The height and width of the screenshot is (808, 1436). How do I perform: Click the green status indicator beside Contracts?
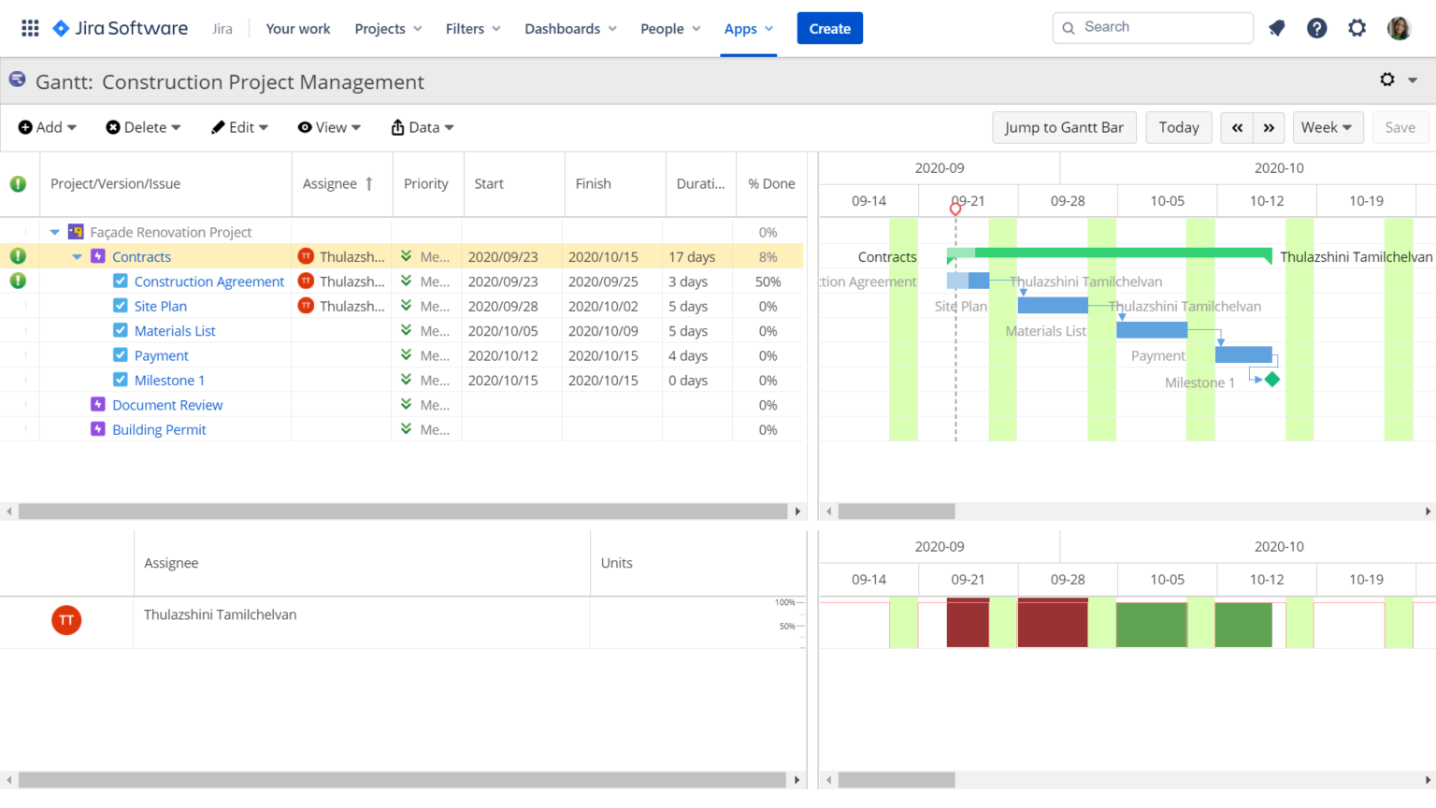tap(19, 256)
